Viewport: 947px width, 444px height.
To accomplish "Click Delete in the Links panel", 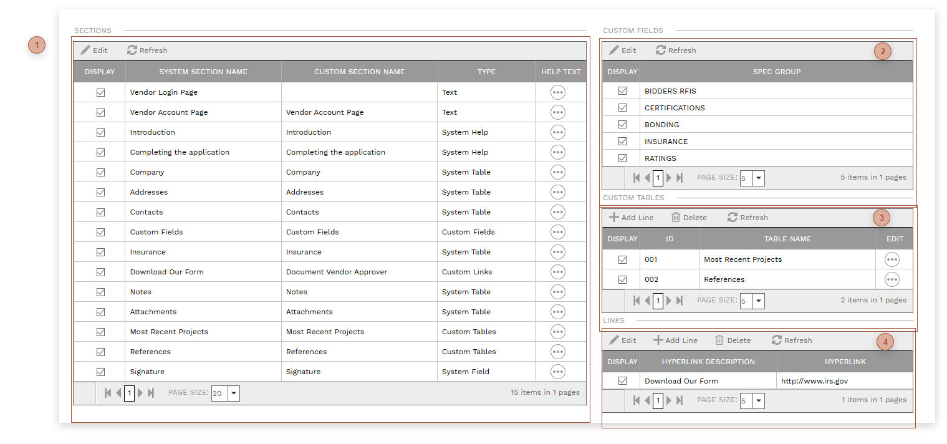I will 733,340.
